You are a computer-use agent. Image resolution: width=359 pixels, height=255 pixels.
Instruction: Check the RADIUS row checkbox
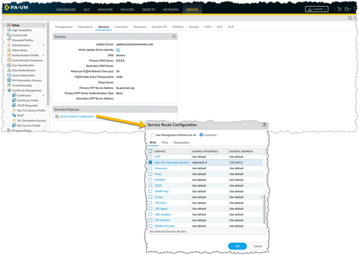pyautogui.click(x=151, y=180)
